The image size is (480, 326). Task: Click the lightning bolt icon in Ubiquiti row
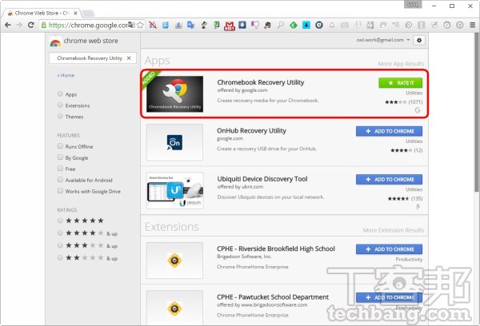[x=418, y=207]
